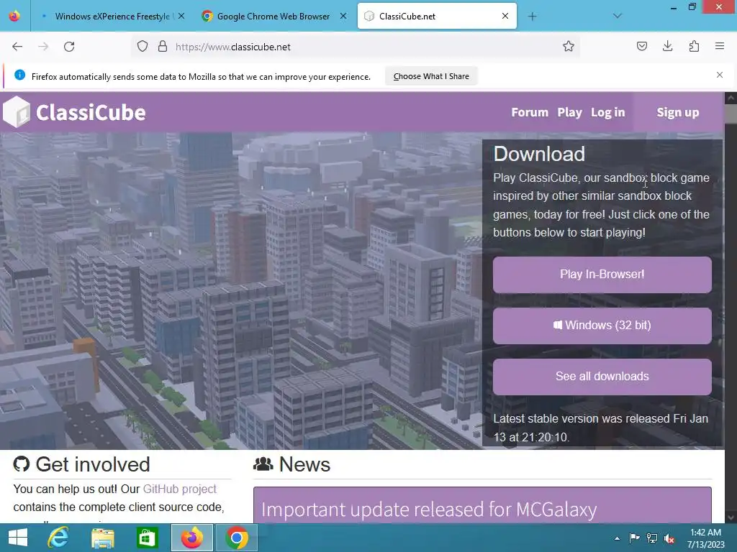737x552 pixels.
Task: Open the Downloads panel
Action: 667,47
